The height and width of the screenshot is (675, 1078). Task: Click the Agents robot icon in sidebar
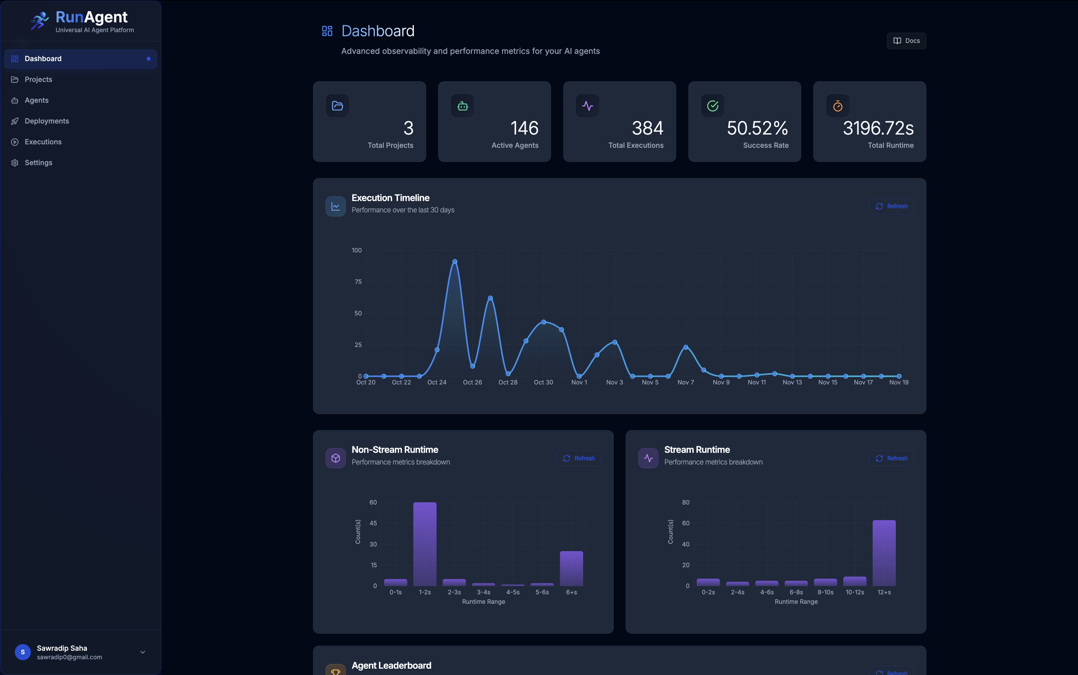coord(15,101)
